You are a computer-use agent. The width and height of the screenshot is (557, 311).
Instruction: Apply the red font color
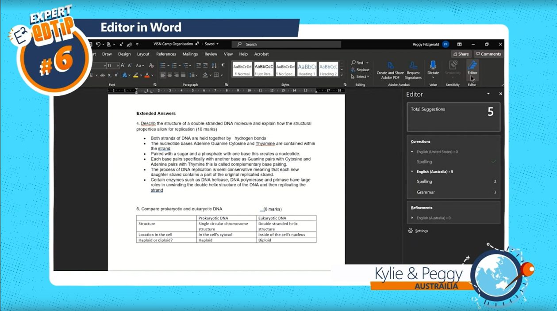[x=147, y=75]
